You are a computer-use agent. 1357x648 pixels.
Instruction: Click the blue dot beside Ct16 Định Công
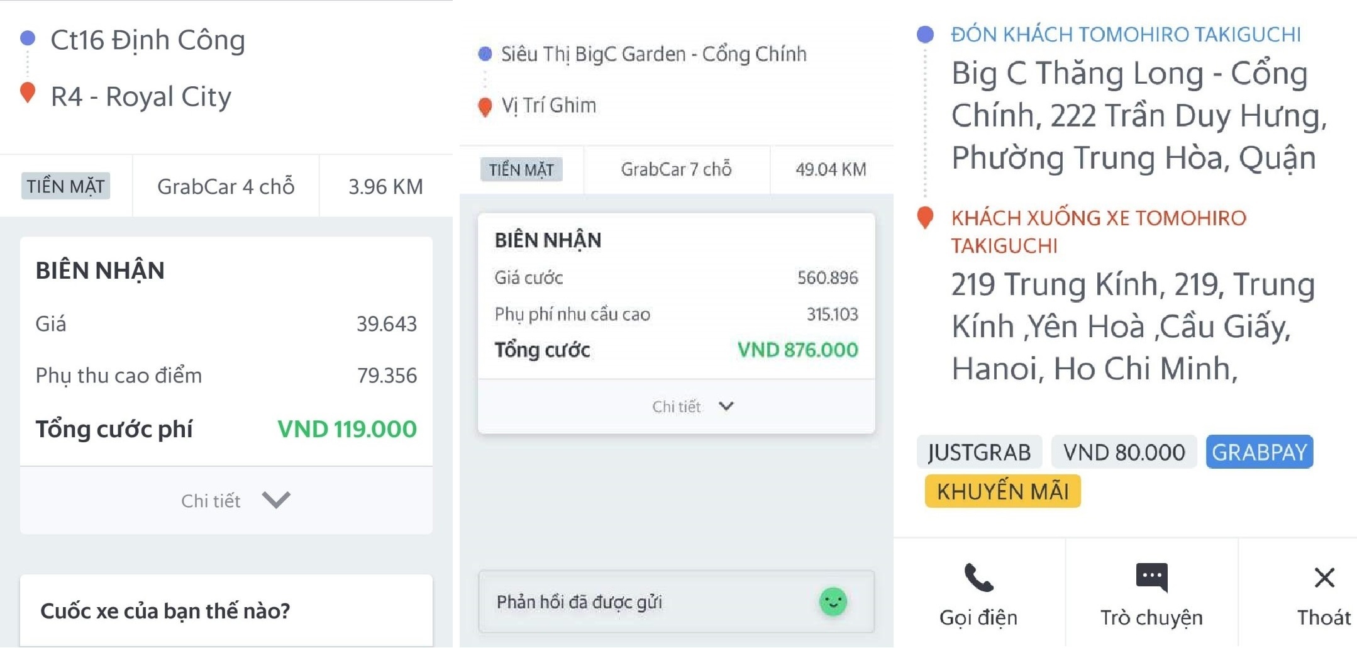click(x=26, y=39)
